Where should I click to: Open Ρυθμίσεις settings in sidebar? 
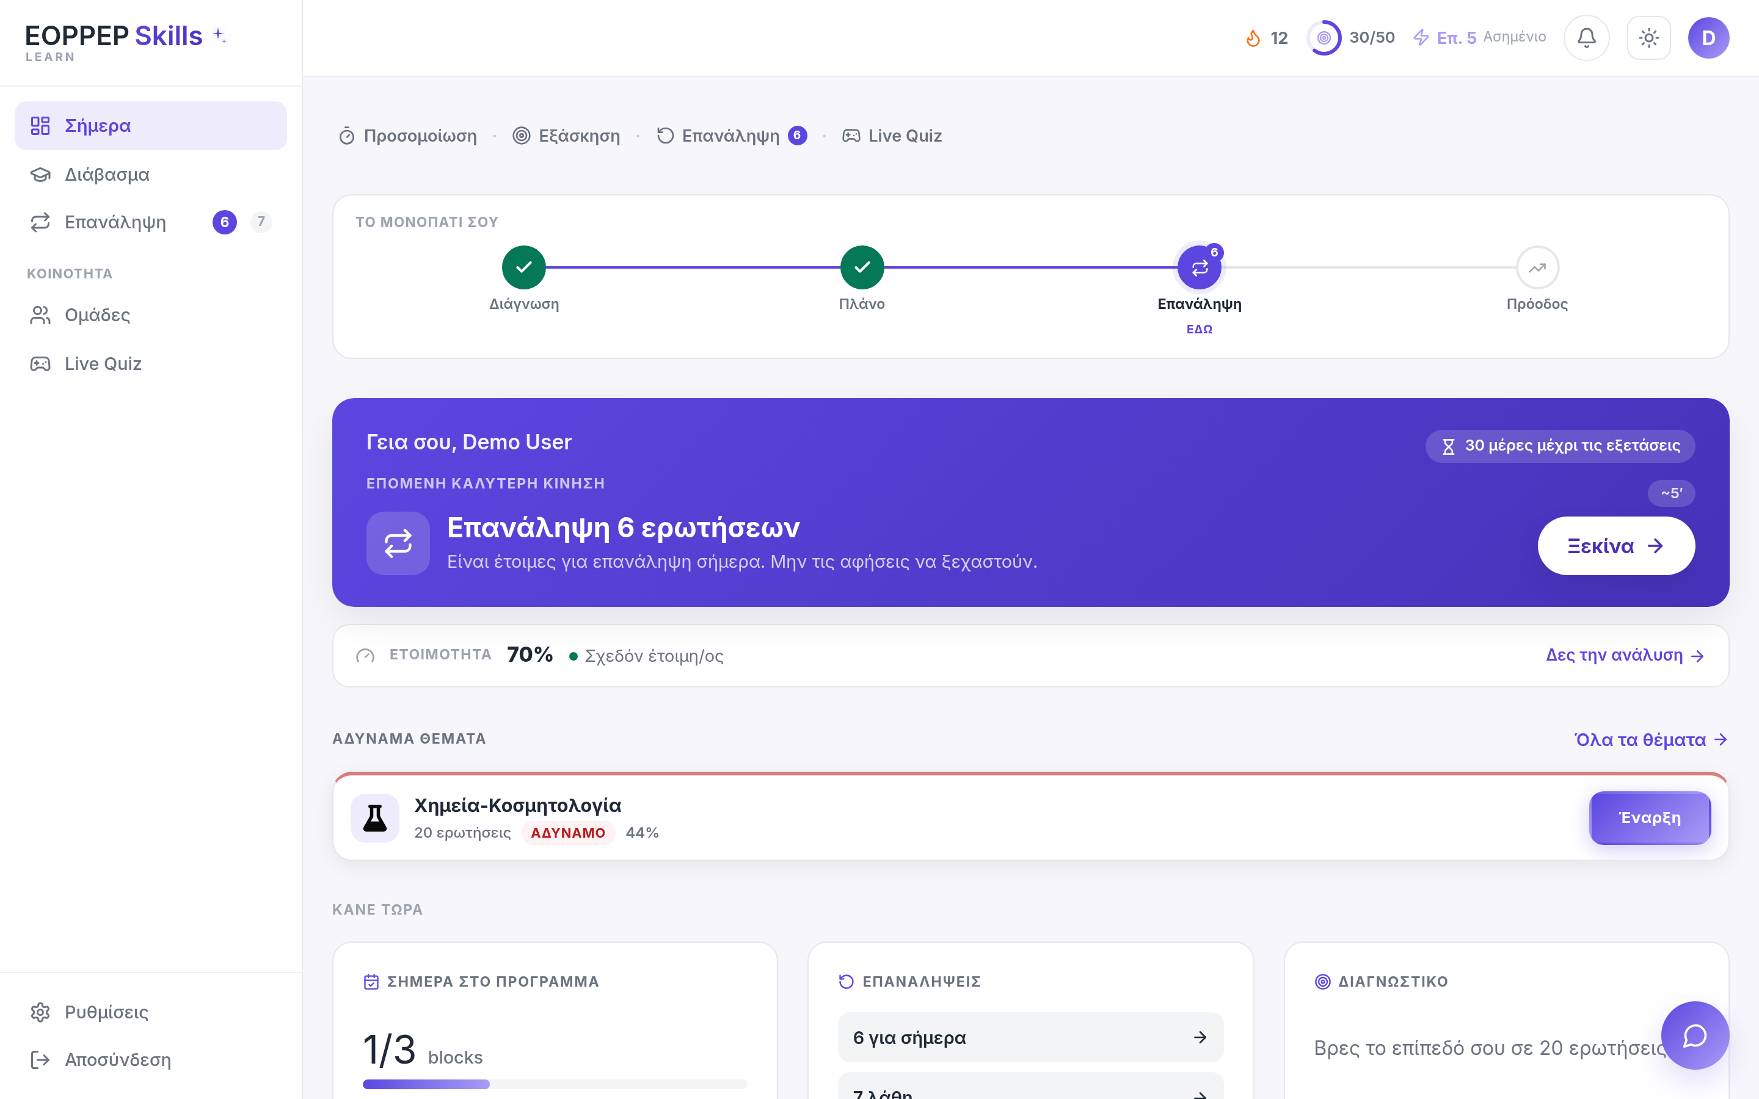click(150, 1012)
